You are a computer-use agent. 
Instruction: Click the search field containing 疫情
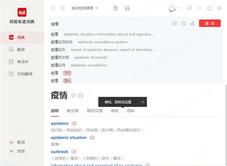click(110, 24)
